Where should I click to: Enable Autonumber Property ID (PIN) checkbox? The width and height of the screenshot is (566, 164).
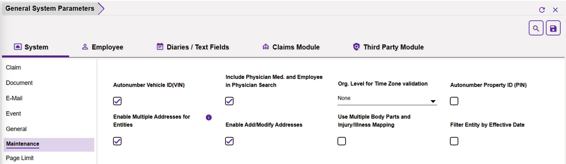[454, 101]
